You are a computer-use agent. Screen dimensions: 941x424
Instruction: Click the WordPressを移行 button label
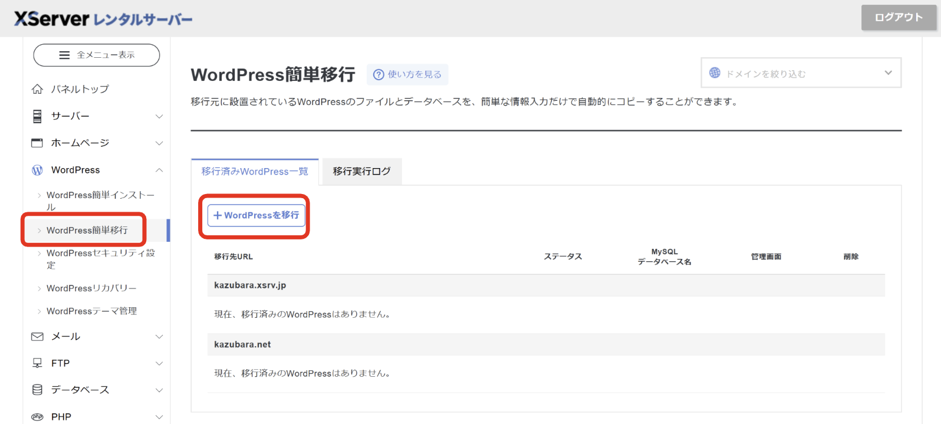pyautogui.click(x=261, y=216)
